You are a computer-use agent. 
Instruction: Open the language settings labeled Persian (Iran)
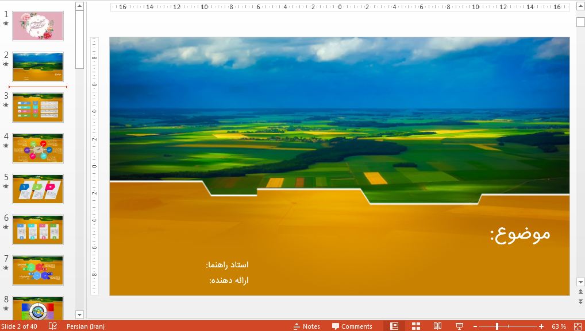(86, 325)
